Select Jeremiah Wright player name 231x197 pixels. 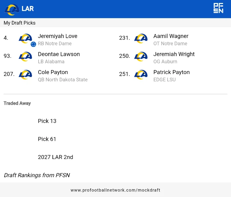[174, 54]
